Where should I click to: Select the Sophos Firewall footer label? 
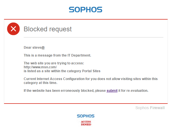(x=150, y=108)
